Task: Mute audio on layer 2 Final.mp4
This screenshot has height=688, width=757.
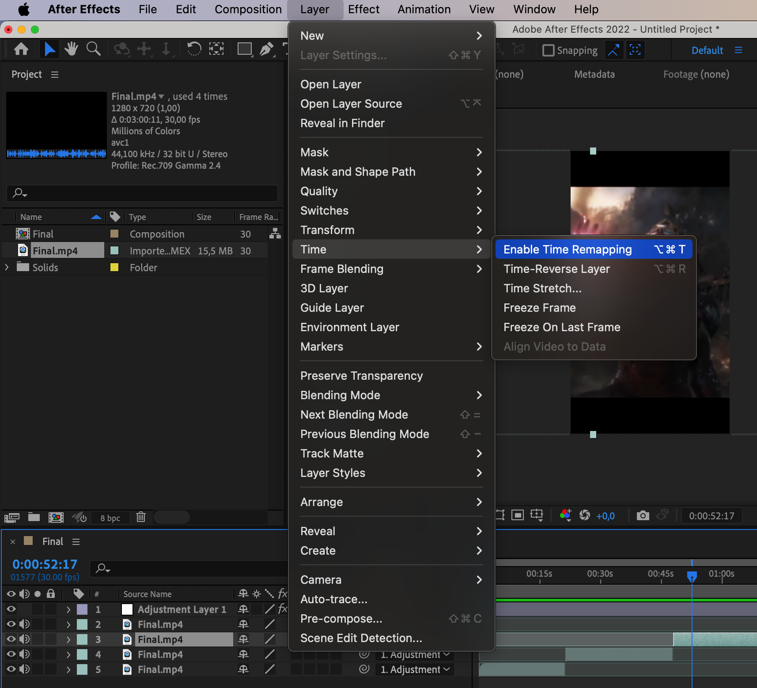Action: pyautogui.click(x=25, y=624)
